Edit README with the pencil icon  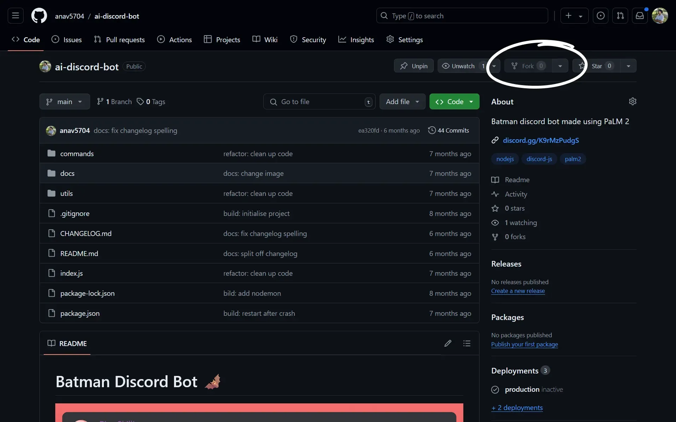pyautogui.click(x=448, y=343)
